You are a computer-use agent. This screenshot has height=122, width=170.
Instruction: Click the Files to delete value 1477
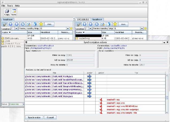(153, 65)
